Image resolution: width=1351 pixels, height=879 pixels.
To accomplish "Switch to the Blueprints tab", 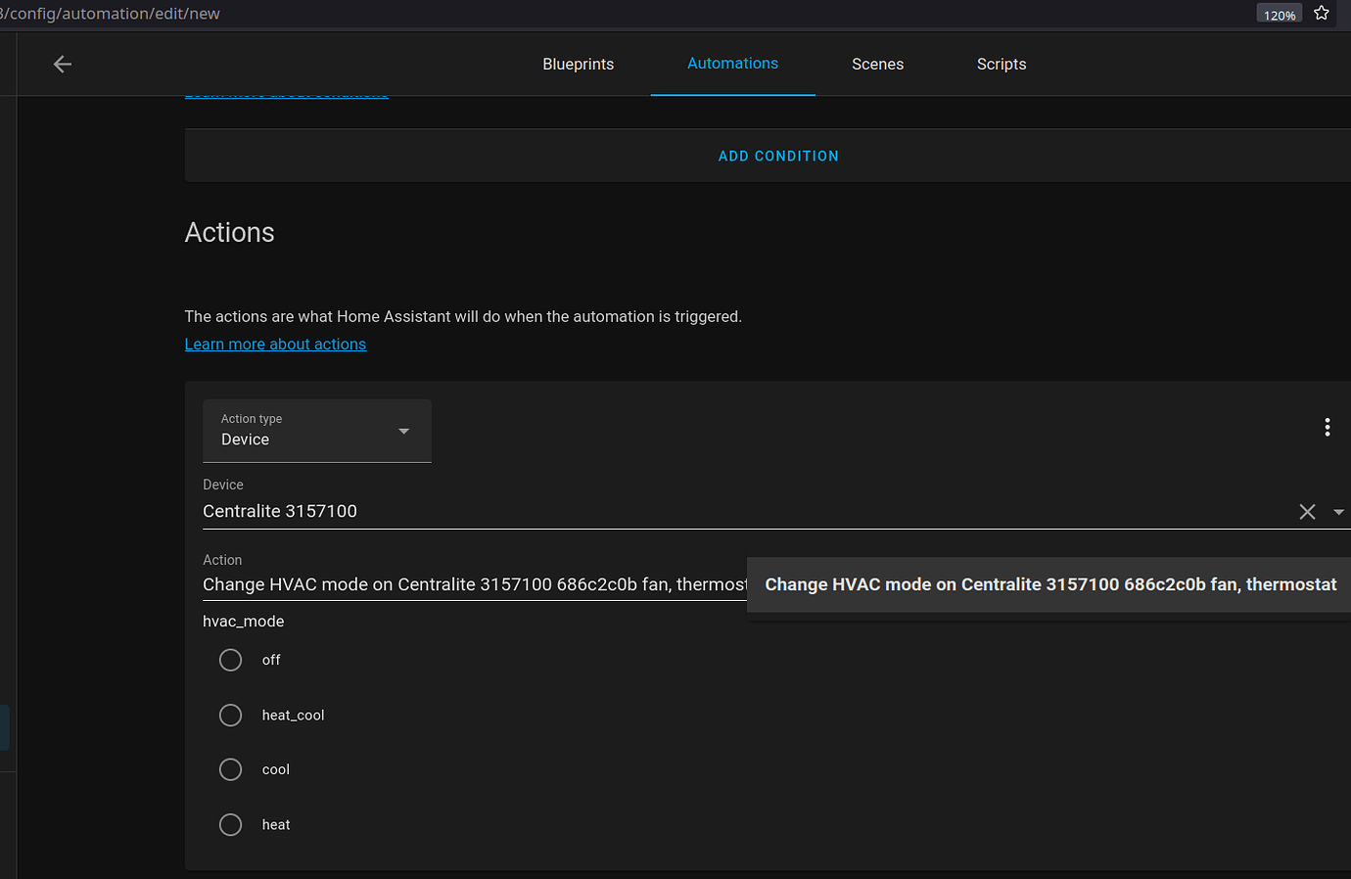I will (x=578, y=65).
